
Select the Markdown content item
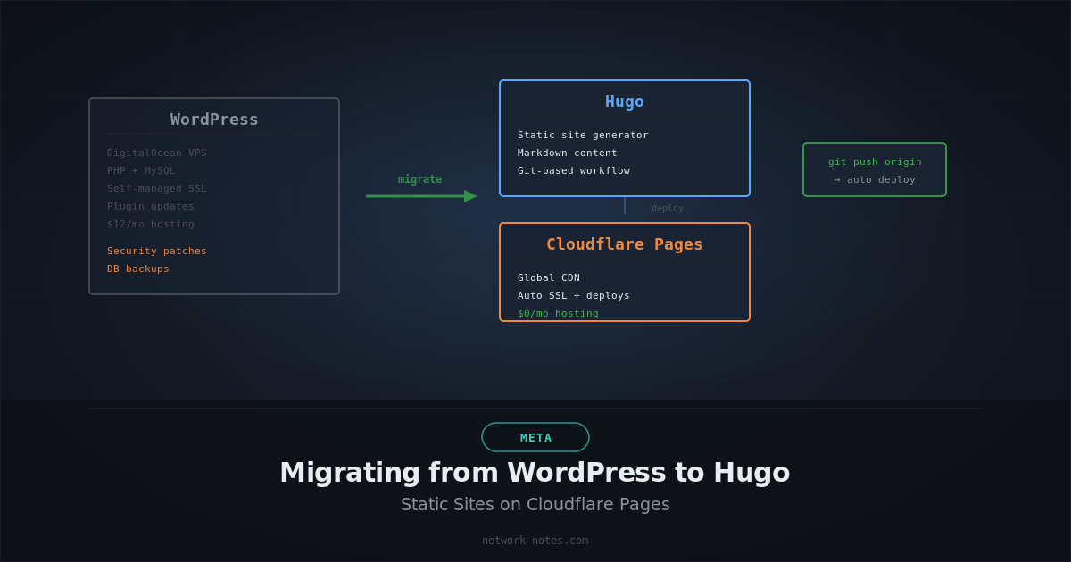567,153
